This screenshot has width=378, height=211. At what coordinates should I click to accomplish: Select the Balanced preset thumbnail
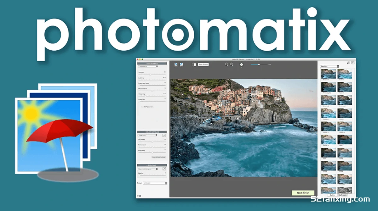[x=329, y=74]
